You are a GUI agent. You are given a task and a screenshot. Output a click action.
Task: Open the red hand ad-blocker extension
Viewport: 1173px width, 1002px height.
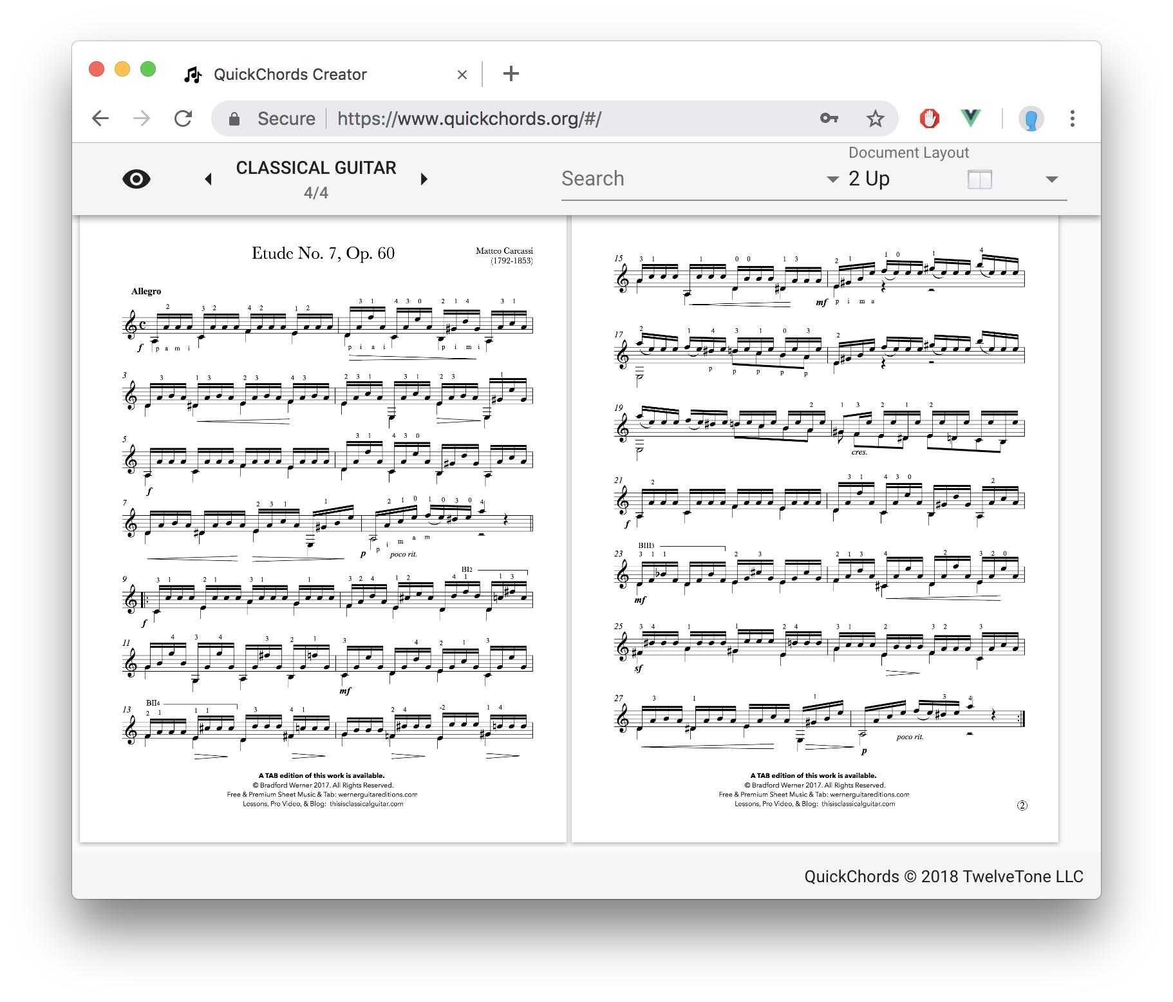click(929, 118)
